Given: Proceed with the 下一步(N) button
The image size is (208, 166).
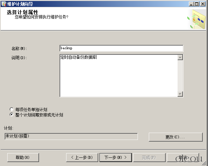Looking at the screenshot, I should (116, 157).
